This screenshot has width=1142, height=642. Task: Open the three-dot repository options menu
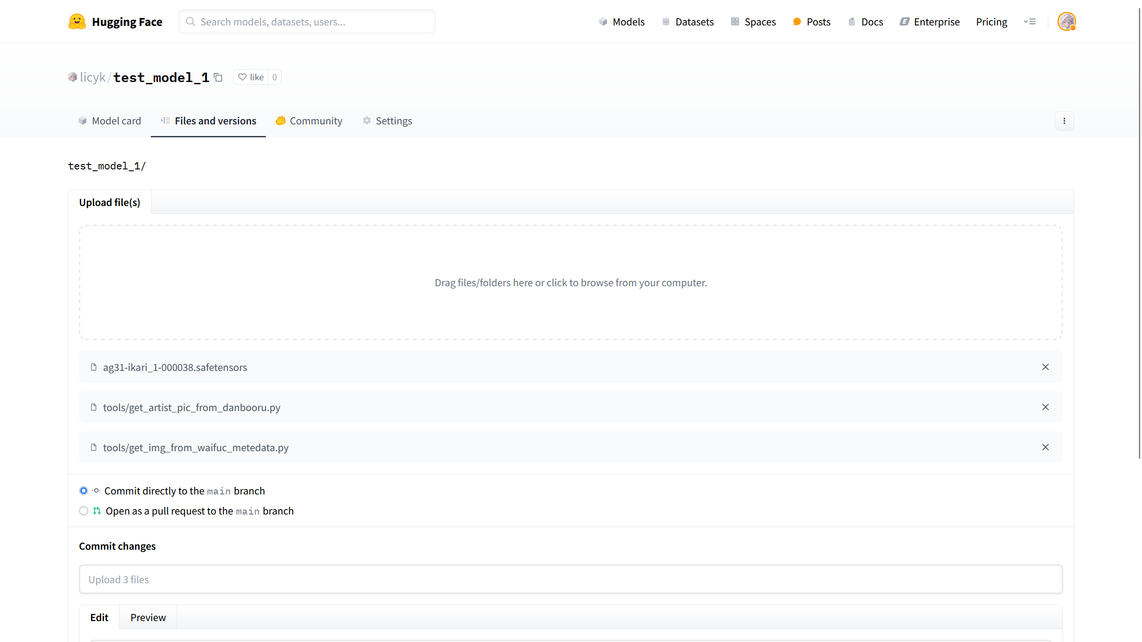coord(1064,121)
